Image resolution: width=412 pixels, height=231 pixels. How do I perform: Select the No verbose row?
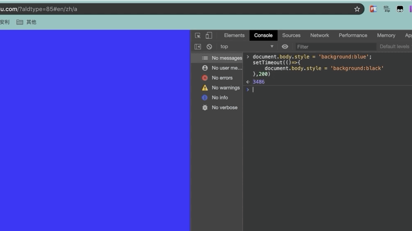coord(217,108)
